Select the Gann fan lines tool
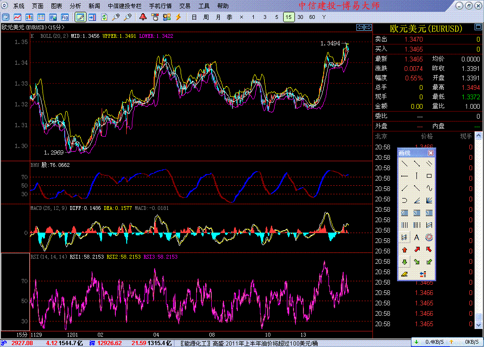484x347 pixels. pyautogui.click(x=429, y=200)
